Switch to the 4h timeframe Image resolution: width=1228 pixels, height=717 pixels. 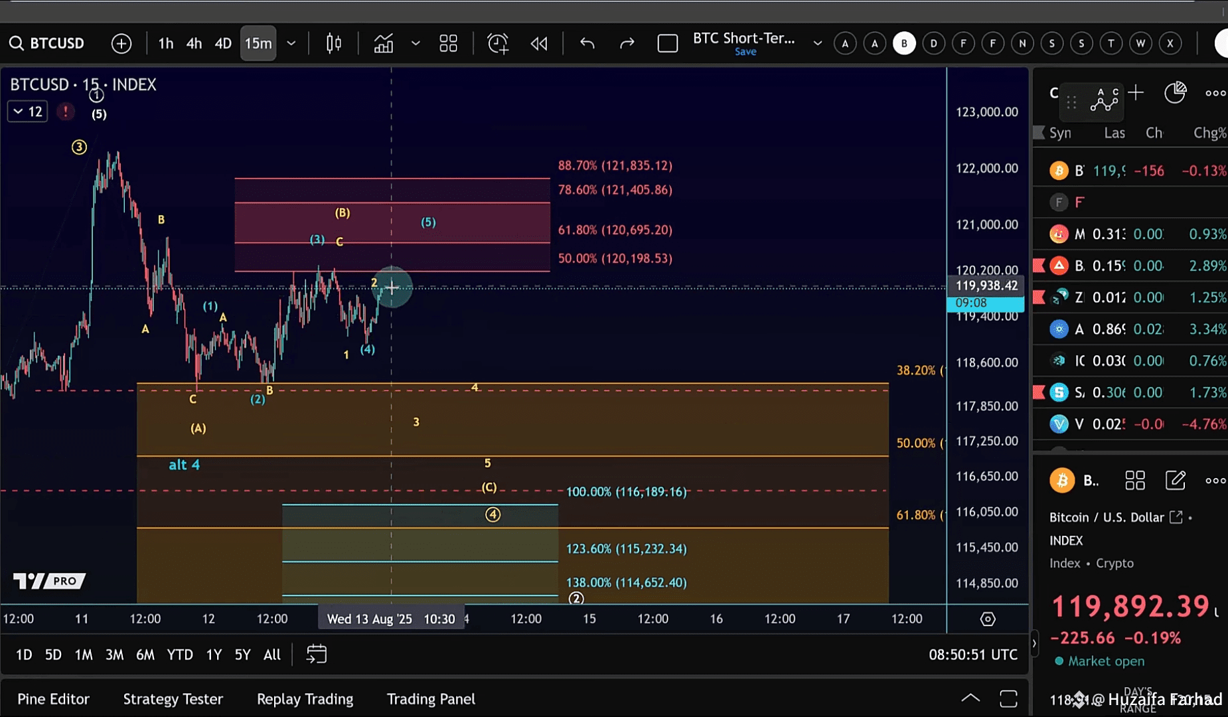pyautogui.click(x=194, y=44)
